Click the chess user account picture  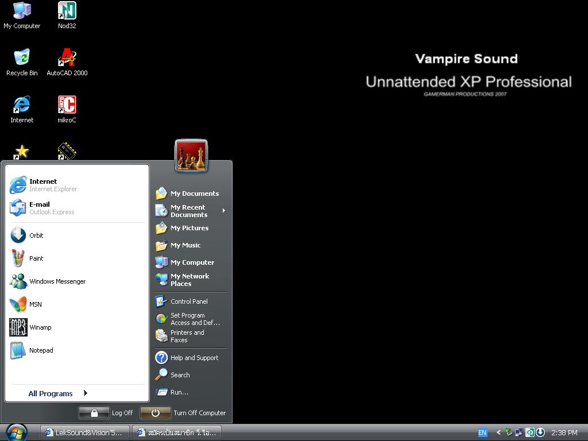click(191, 156)
